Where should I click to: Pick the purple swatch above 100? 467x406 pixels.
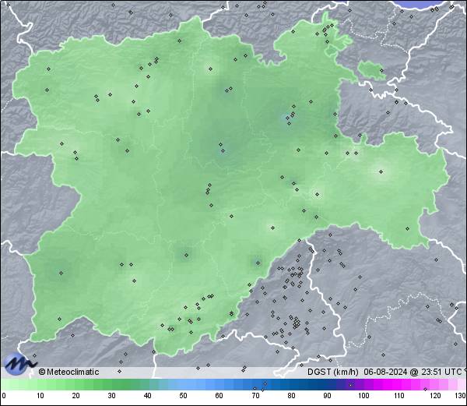tap(363, 384)
